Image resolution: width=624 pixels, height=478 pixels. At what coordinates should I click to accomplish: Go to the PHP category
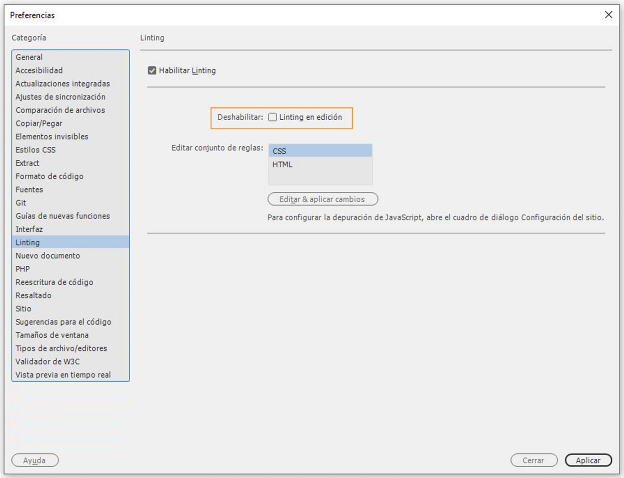22,269
